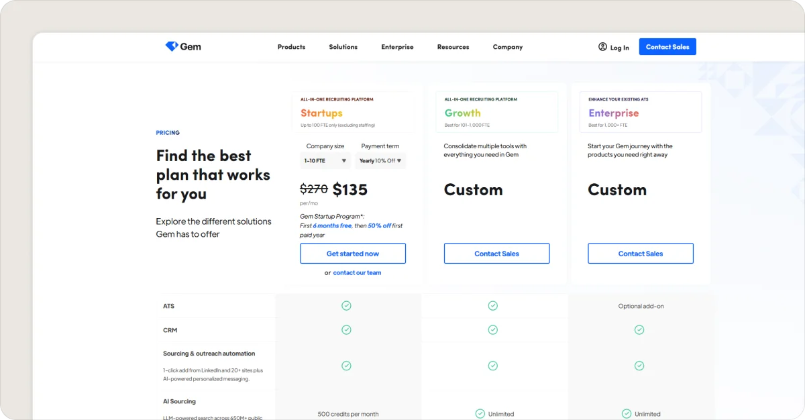
Task: Click the user profile icon beside Log In
Action: 602,47
